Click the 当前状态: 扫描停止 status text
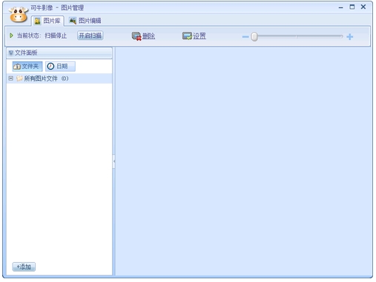 click(42, 36)
